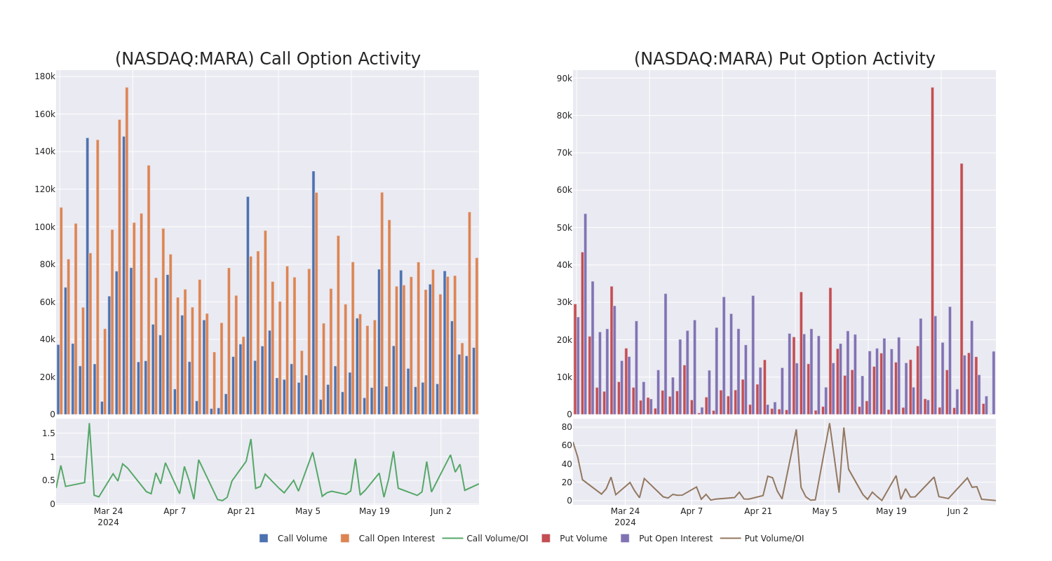Click the Put Volume red legend swatch
1052x561 pixels.
point(546,539)
